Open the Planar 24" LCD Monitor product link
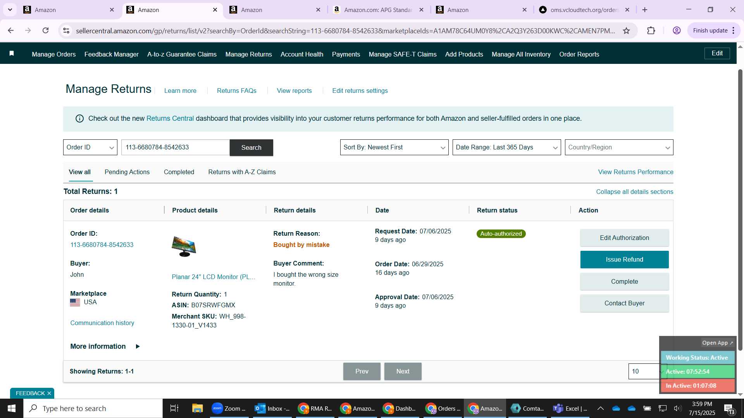This screenshot has height=418, width=744. [x=214, y=277]
